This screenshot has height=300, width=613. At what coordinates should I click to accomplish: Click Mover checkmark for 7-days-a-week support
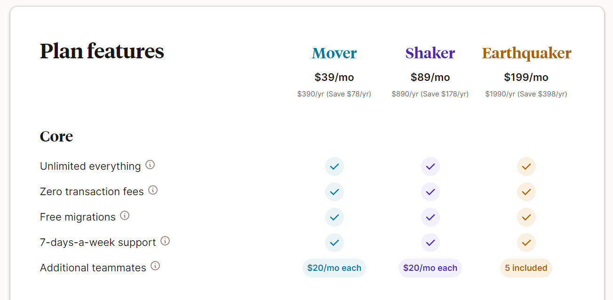click(334, 243)
